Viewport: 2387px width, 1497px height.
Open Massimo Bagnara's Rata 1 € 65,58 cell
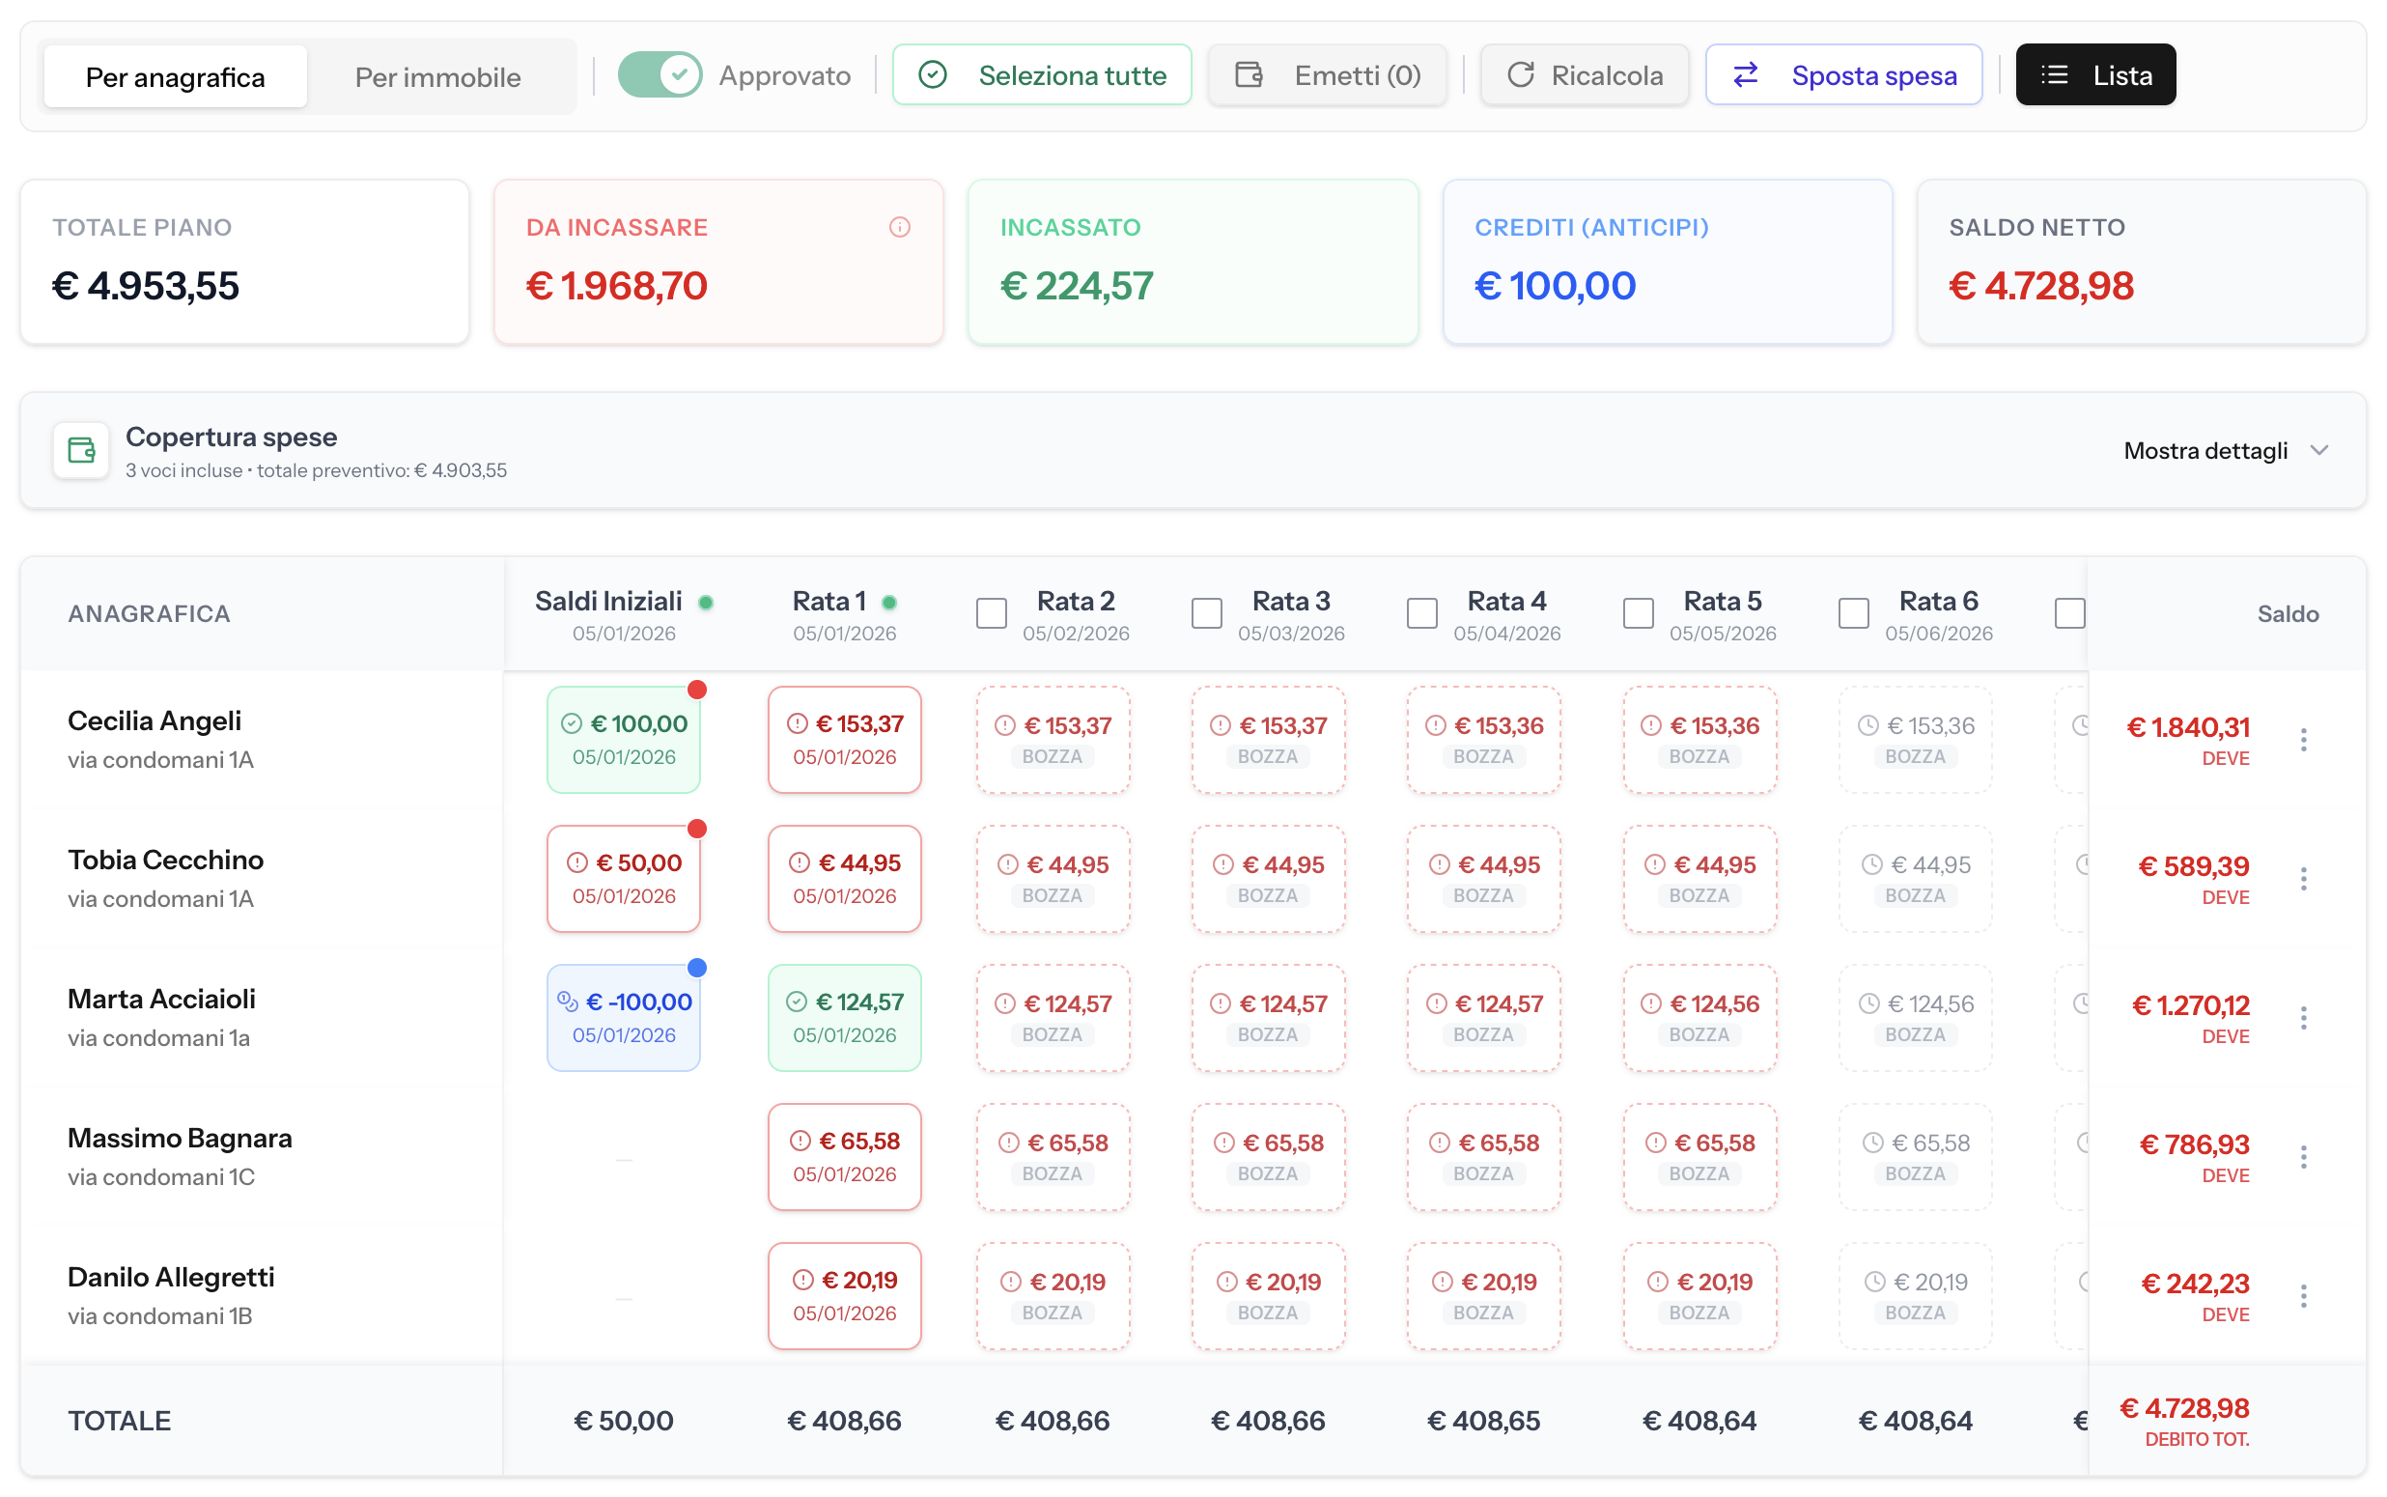click(844, 1156)
